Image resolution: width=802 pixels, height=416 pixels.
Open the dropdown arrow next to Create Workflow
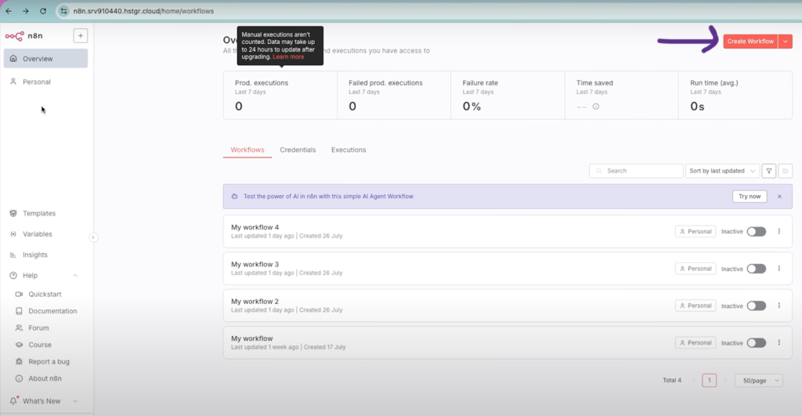click(x=785, y=42)
